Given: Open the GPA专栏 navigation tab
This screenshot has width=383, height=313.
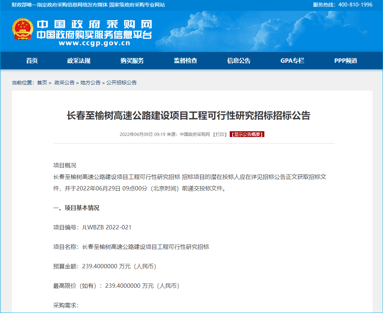Looking at the screenshot, I should 292,61.
